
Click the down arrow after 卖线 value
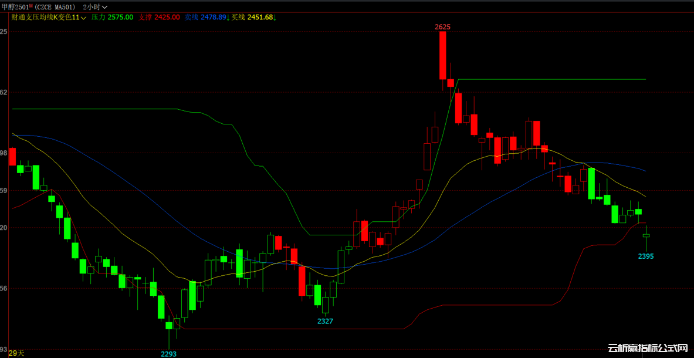point(228,18)
